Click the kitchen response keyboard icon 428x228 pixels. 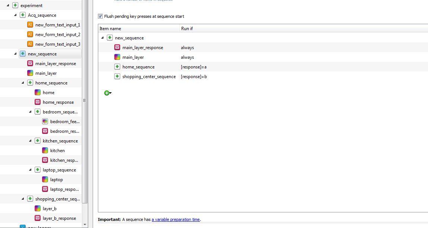(45, 160)
